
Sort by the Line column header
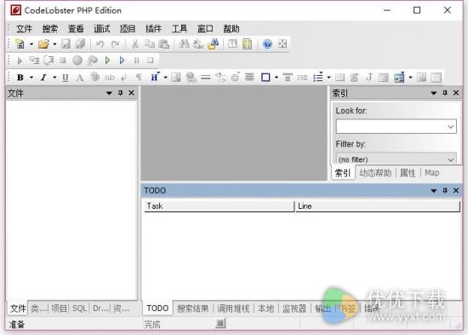tap(378, 206)
